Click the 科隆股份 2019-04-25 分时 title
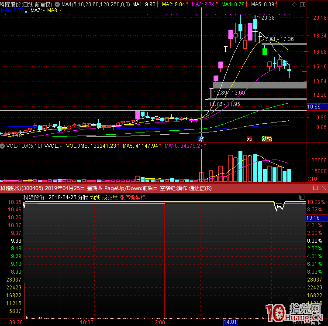This screenshot has width=328, height=326. tap(55, 197)
